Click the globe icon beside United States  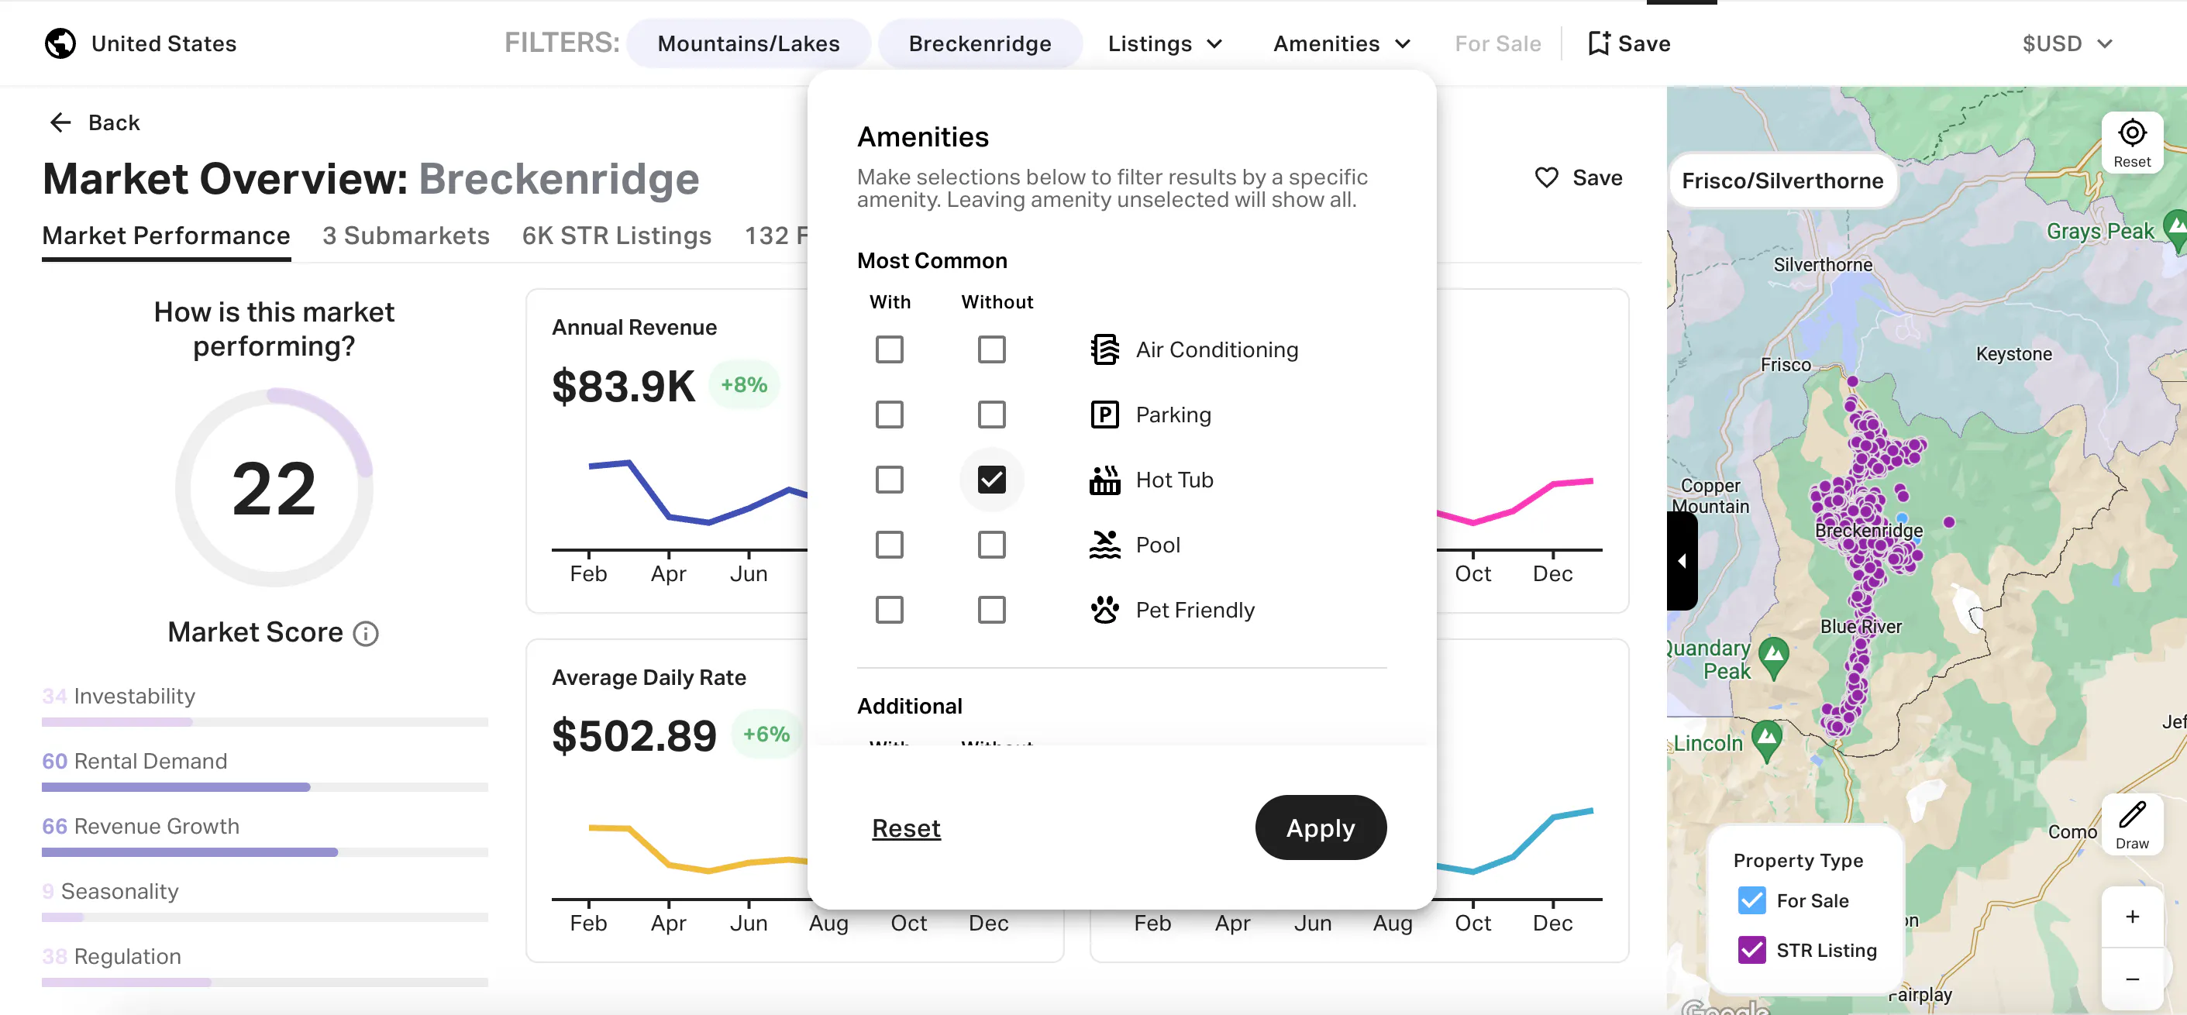point(60,43)
